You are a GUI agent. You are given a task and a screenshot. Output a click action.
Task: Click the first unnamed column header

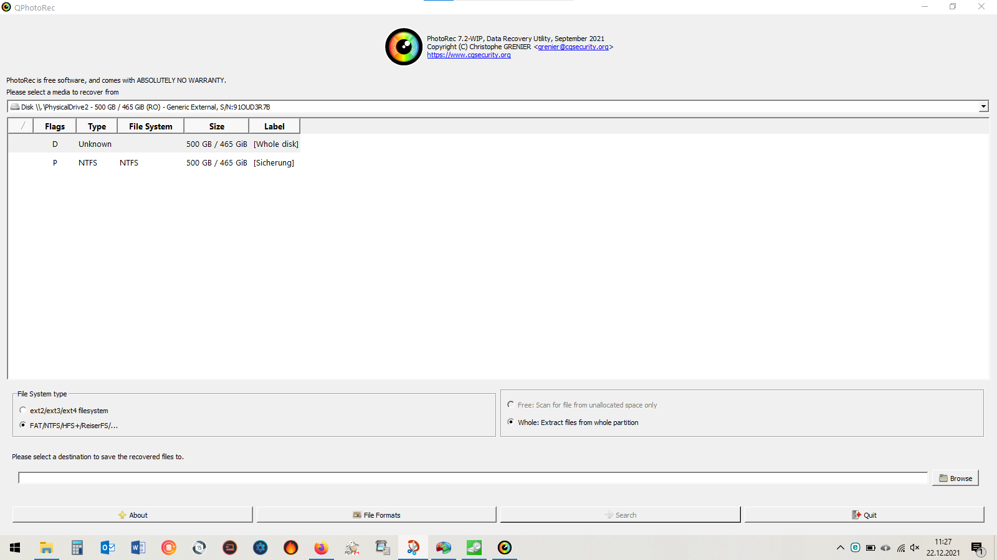coord(21,126)
